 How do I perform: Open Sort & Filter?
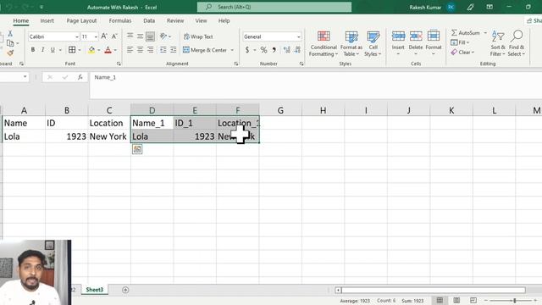pos(498,43)
